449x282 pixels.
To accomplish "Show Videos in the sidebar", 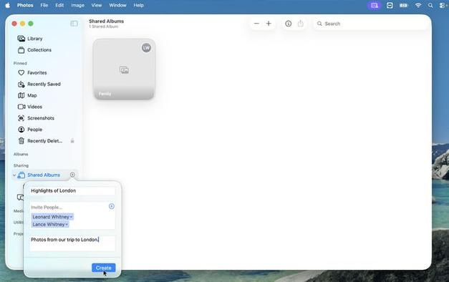I will coord(30,107).
